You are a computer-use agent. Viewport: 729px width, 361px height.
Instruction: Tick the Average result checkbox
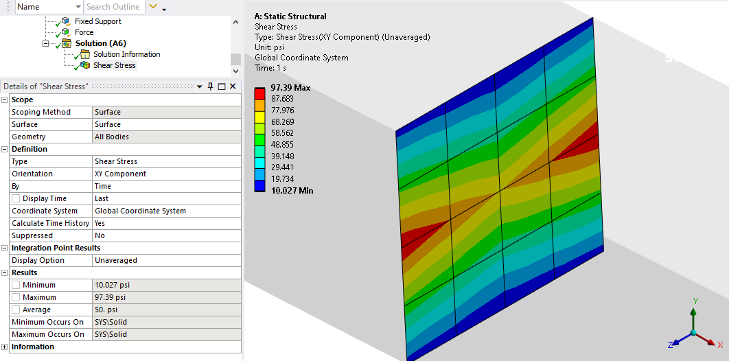[x=16, y=310]
